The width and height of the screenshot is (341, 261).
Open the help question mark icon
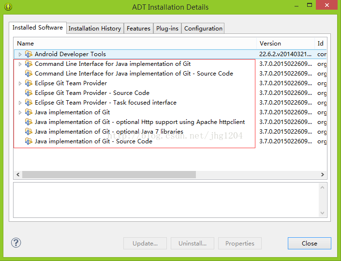click(x=16, y=243)
